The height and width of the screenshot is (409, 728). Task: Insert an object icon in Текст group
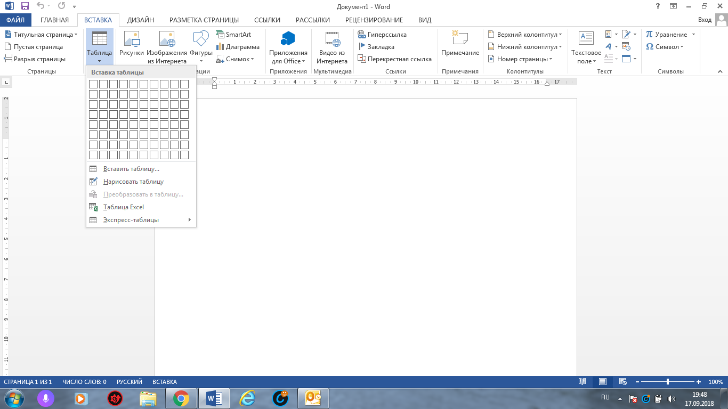629,59
